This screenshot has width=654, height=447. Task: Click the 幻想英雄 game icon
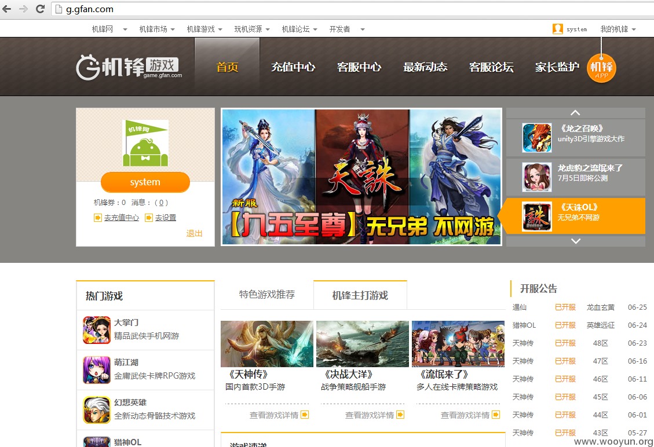[96, 410]
